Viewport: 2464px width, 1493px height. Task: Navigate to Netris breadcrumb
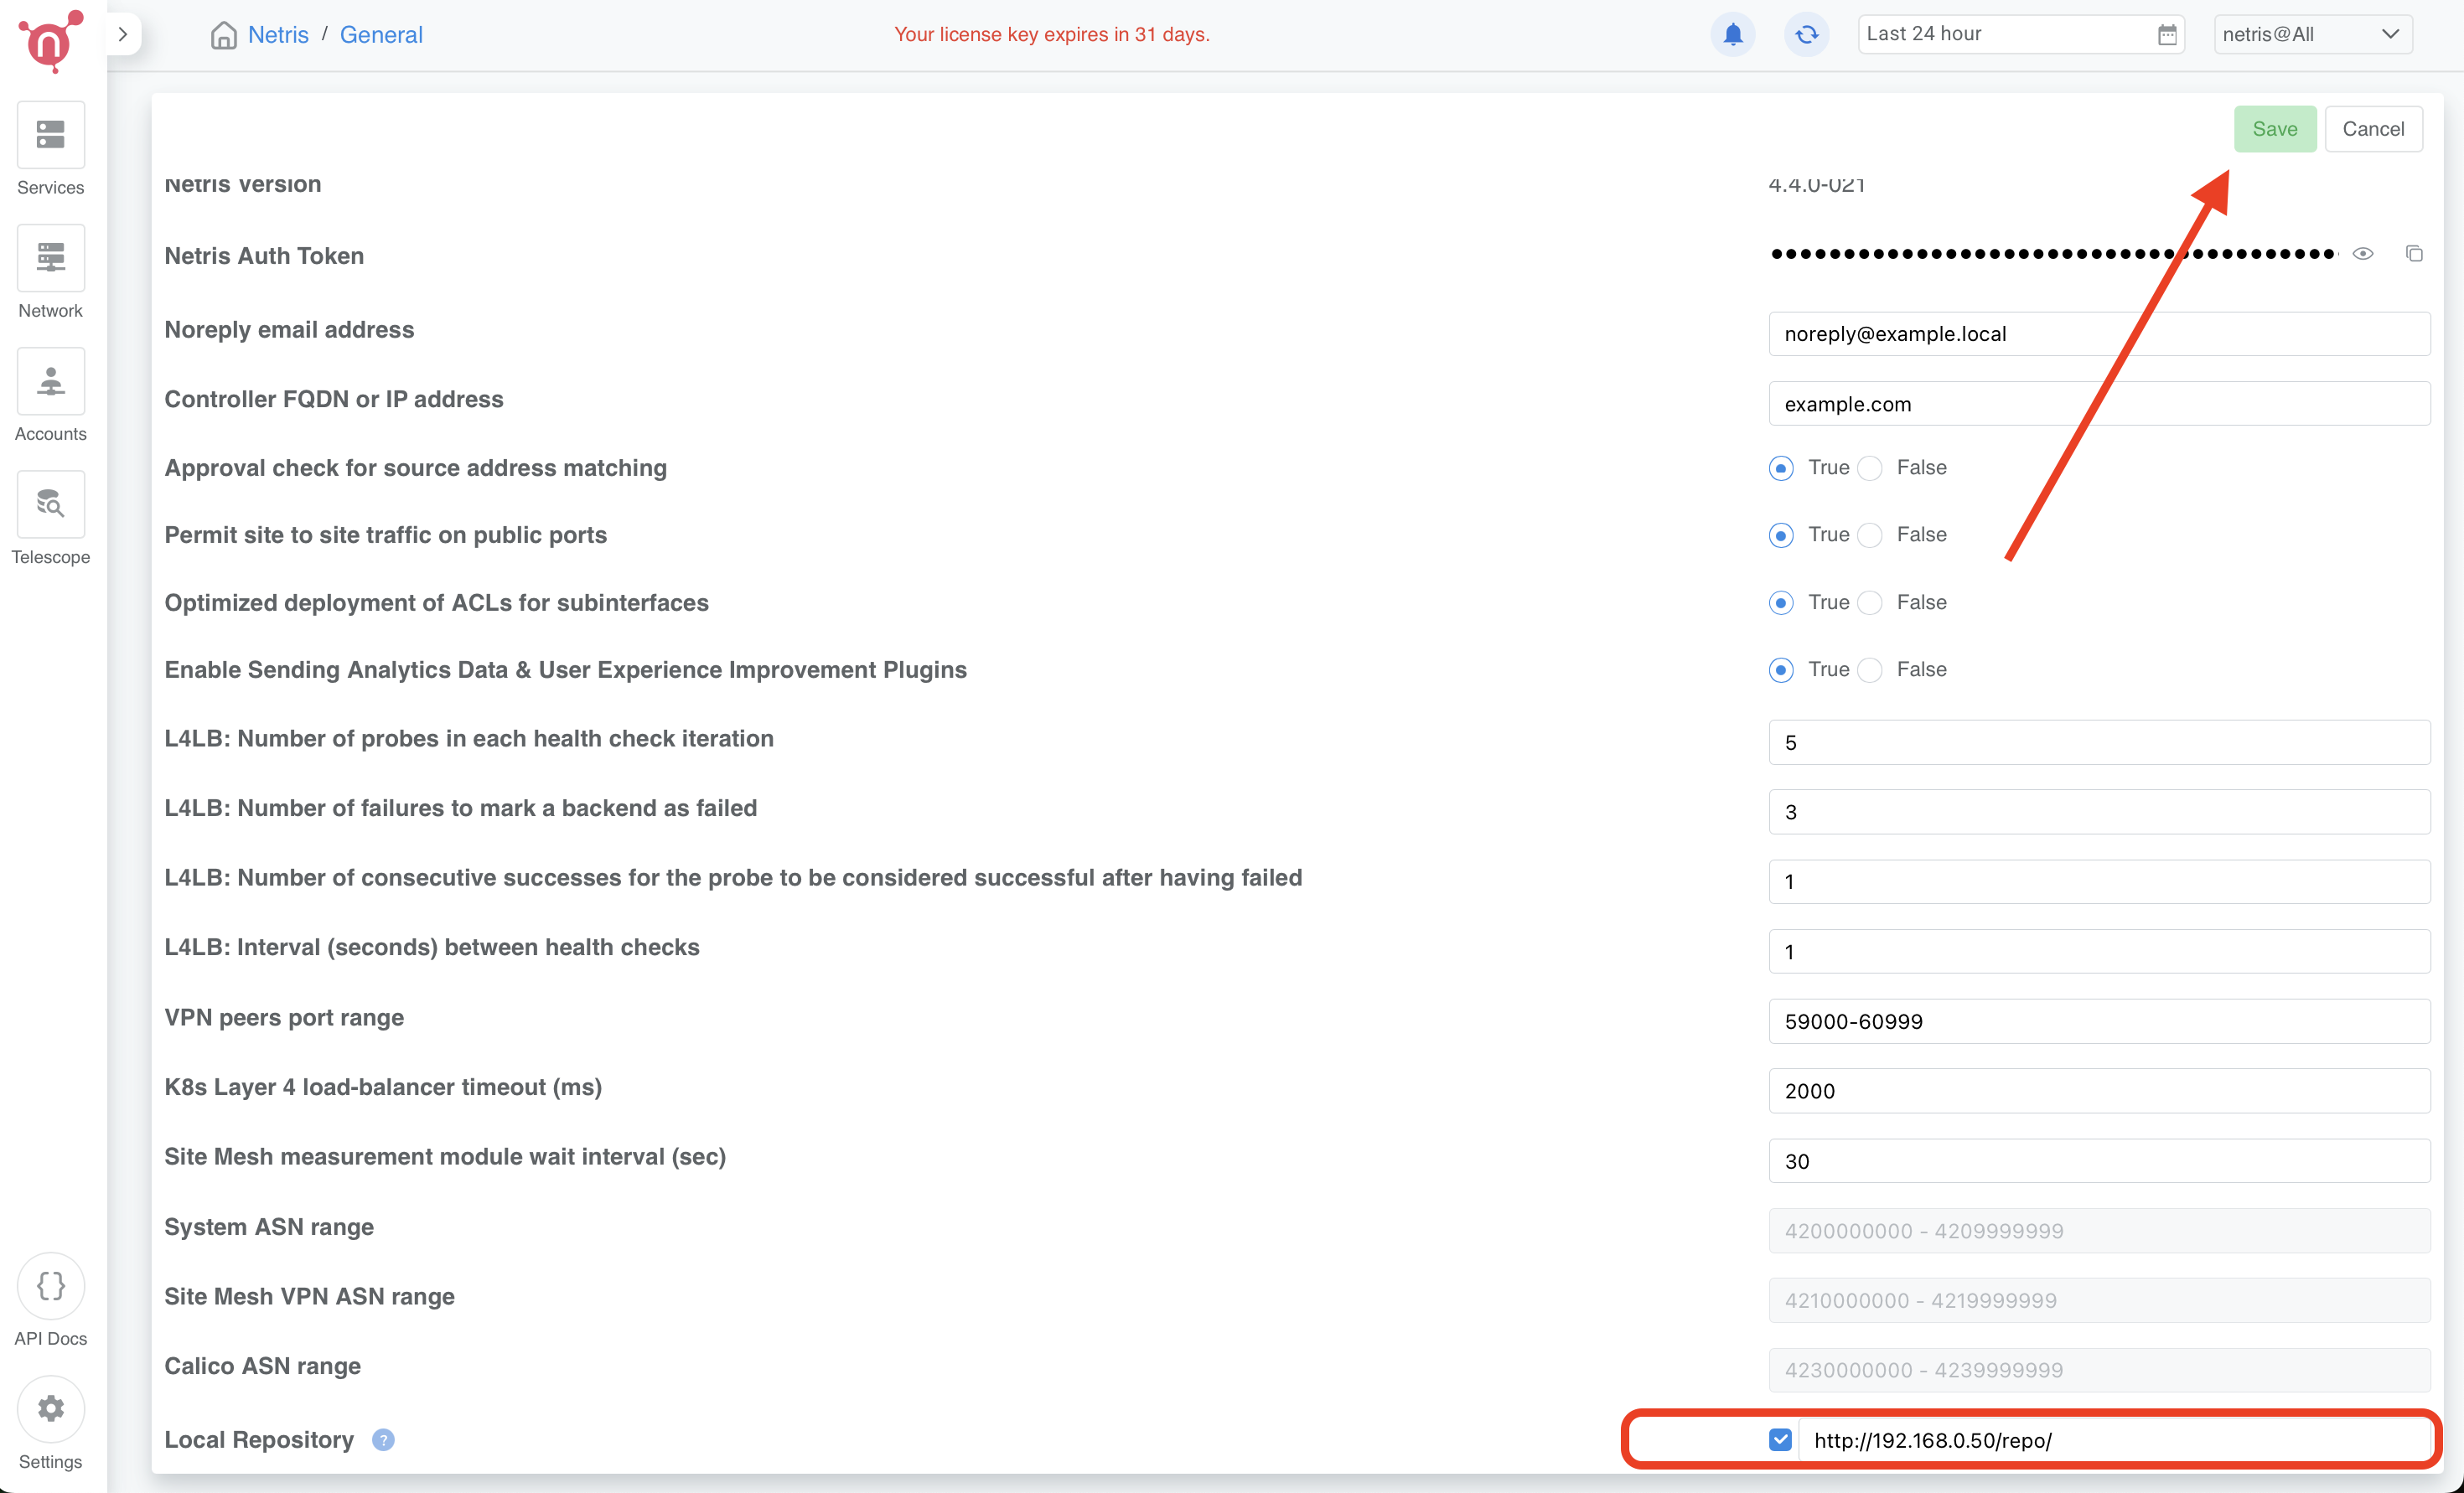tap(278, 34)
